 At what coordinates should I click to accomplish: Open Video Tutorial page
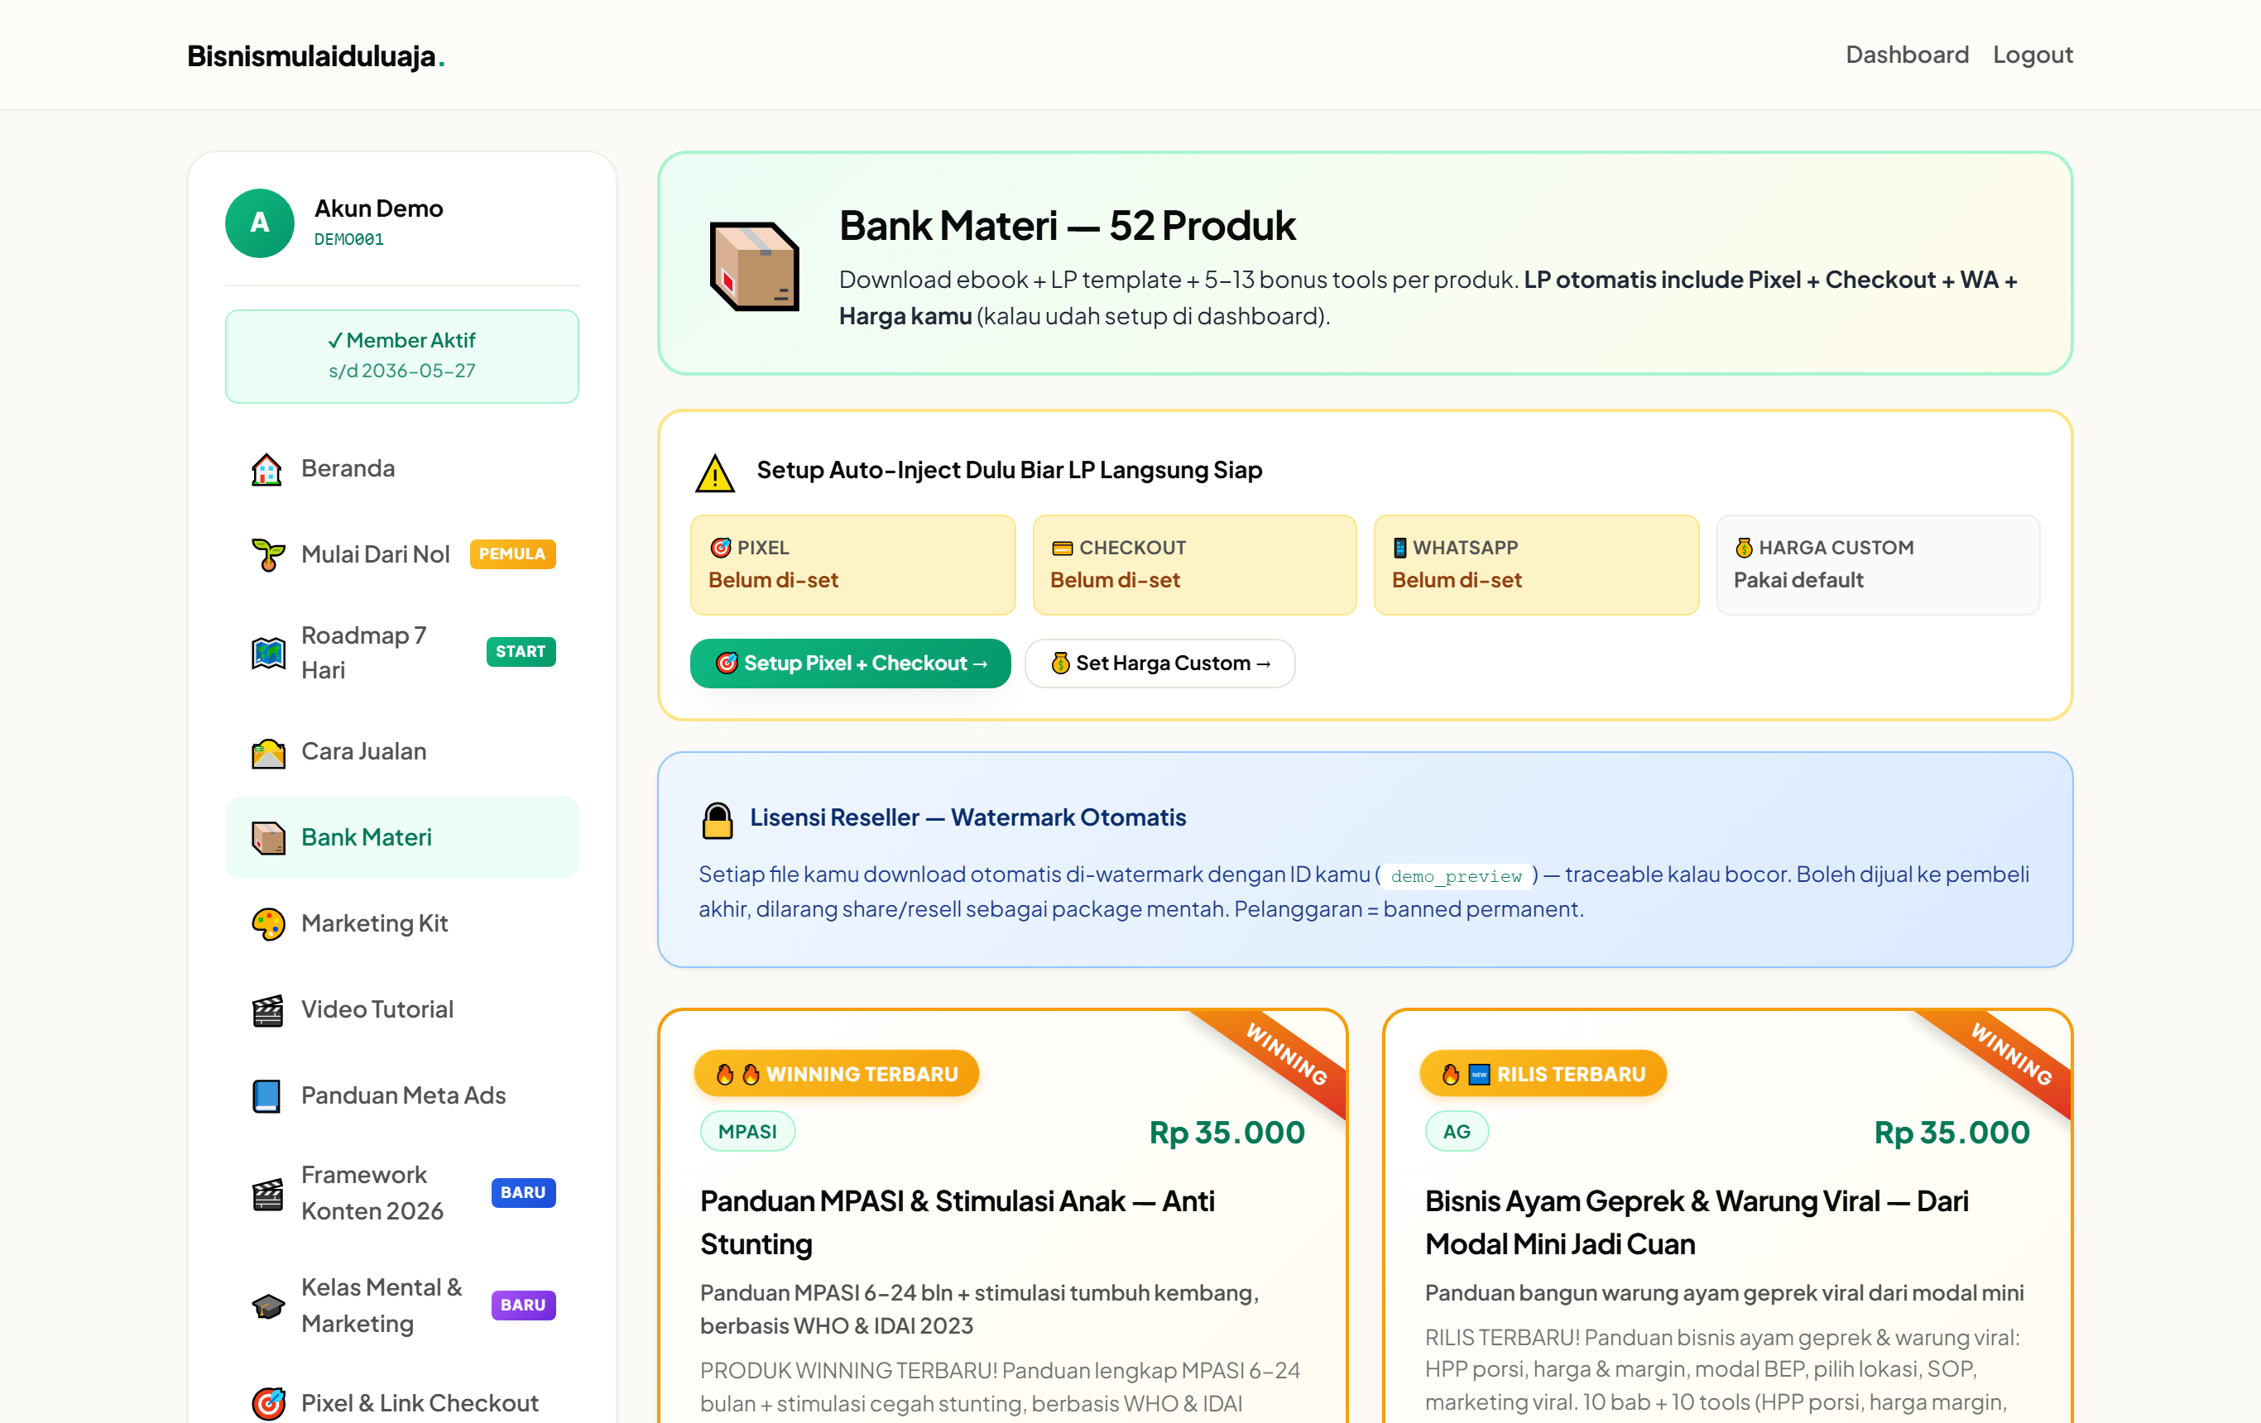402,1010
